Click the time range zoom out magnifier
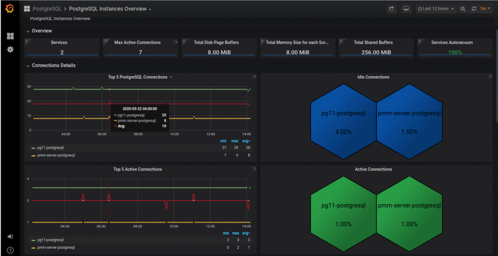498x256 pixels. point(463,9)
